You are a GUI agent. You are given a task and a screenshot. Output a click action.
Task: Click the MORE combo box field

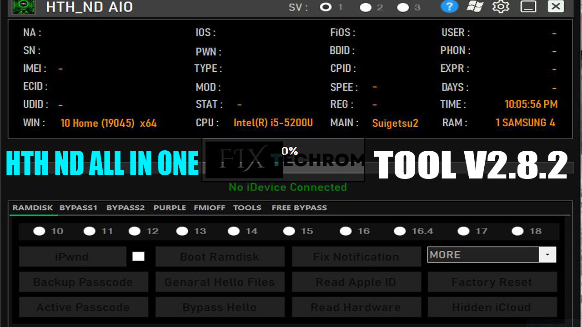492,255
